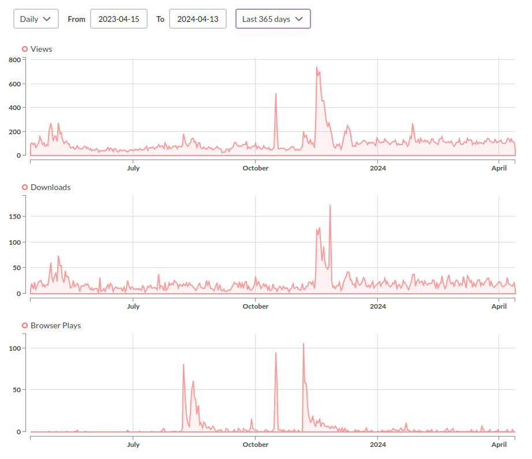Click the April label under Browser Plays chart
The width and height of the screenshot is (532, 459).
point(499,445)
